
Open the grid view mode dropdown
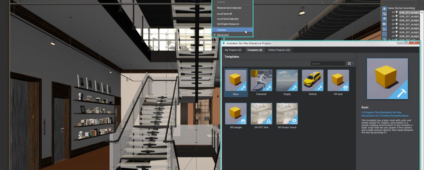click(x=350, y=63)
